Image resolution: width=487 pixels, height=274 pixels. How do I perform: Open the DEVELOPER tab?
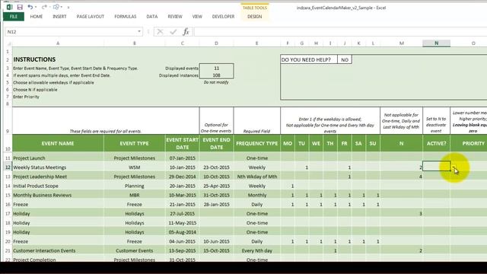point(223,17)
